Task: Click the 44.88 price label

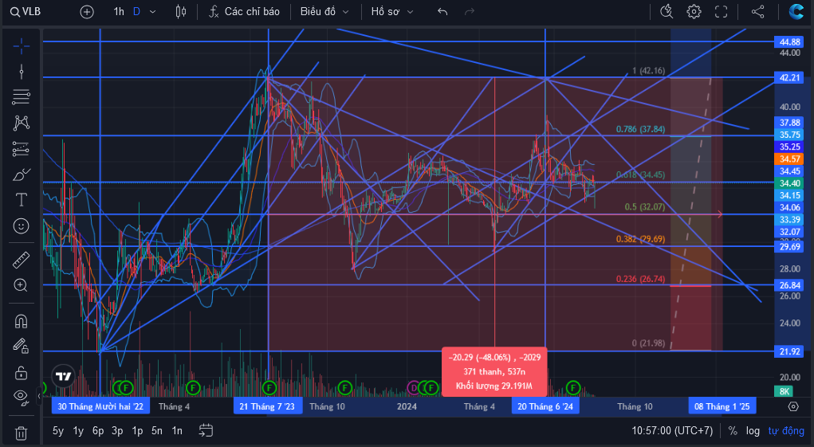Action: click(789, 42)
